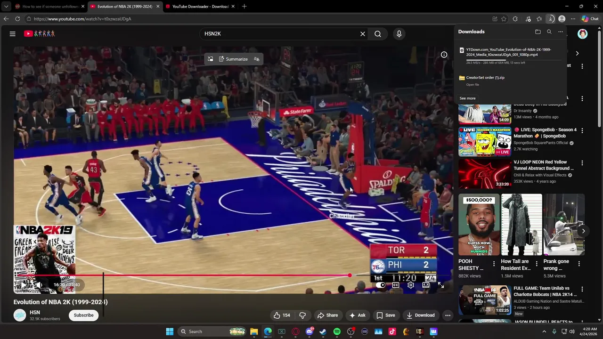Click the Summarize button on video
The width and height of the screenshot is (603, 339).
pos(233,59)
